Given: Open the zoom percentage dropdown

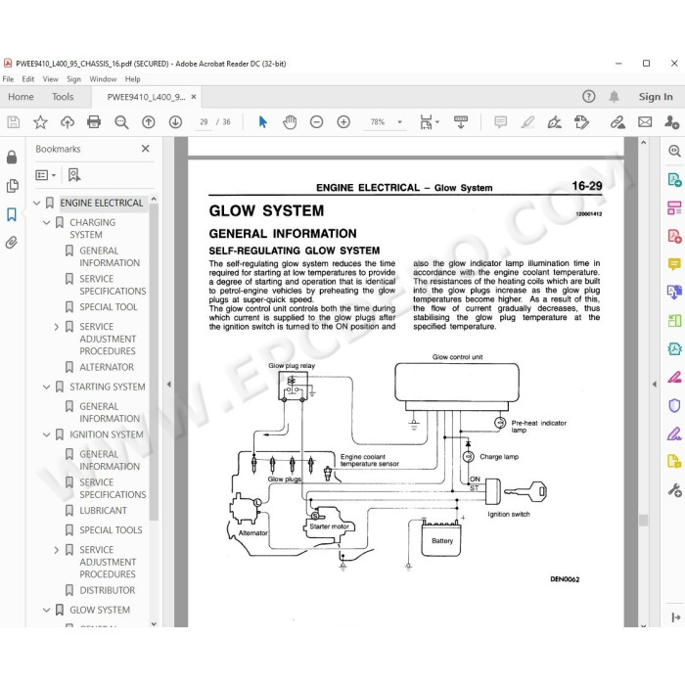Looking at the screenshot, I should pos(399,122).
